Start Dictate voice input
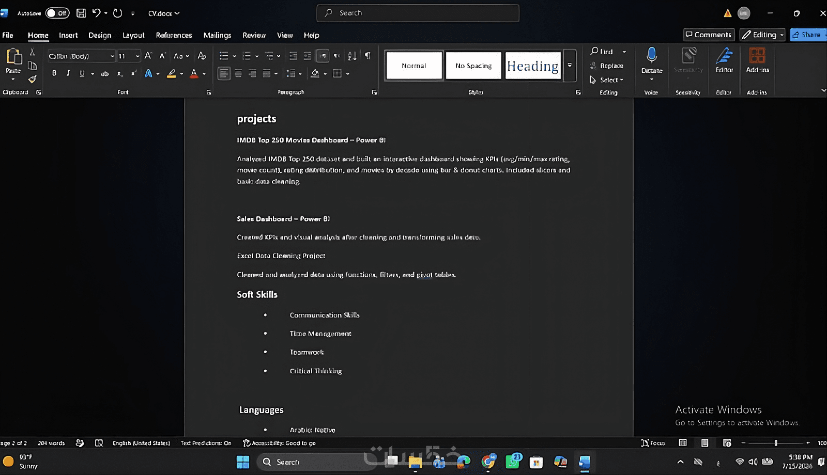Screen dimensions: 827x475 click(652, 60)
